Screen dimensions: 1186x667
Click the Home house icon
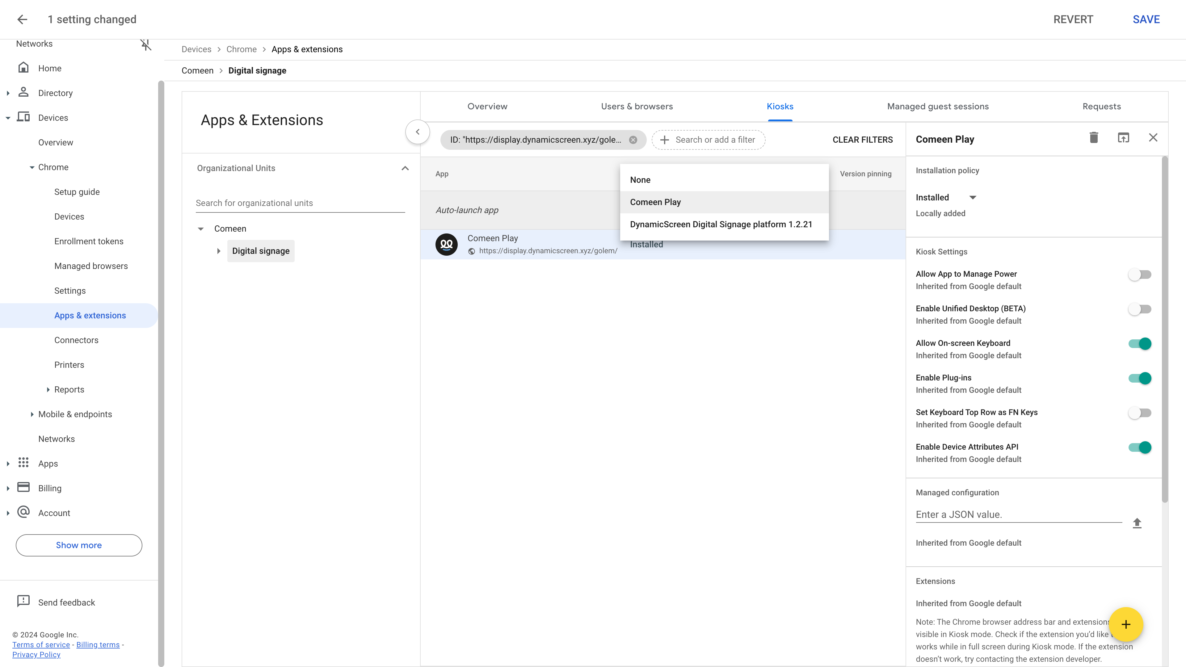(x=23, y=68)
